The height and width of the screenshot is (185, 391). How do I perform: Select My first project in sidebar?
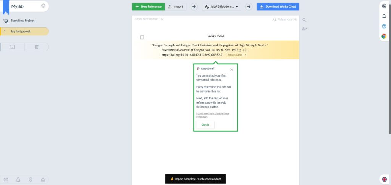(x=24, y=32)
